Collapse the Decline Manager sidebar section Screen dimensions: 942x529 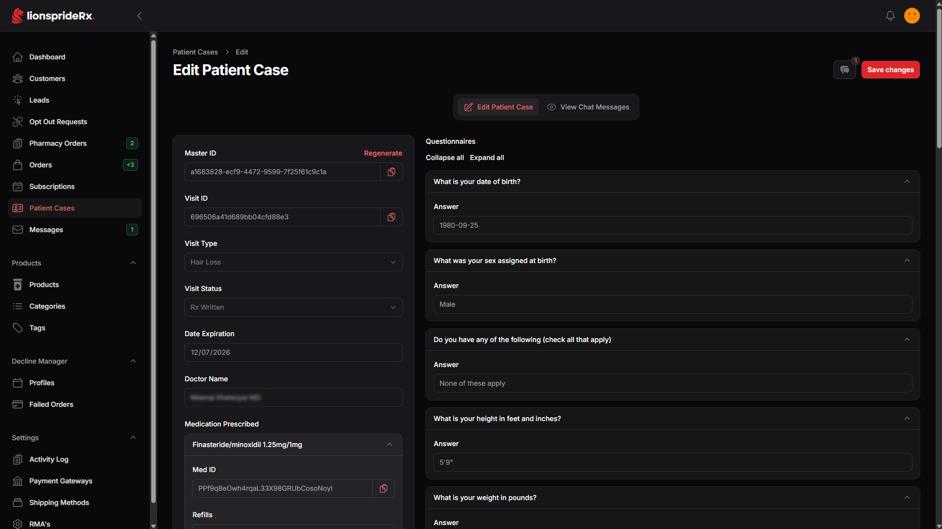[133, 361]
